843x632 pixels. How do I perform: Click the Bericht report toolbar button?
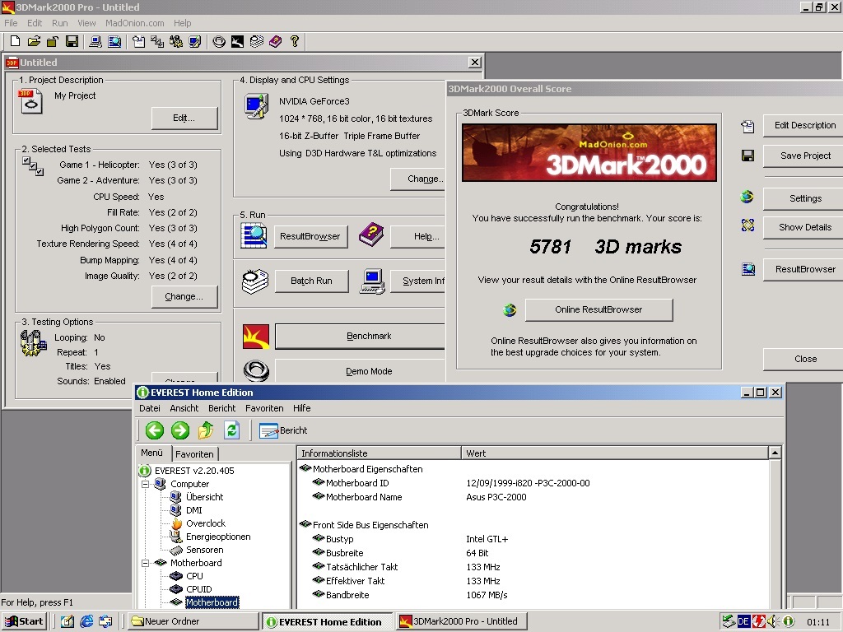point(283,430)
